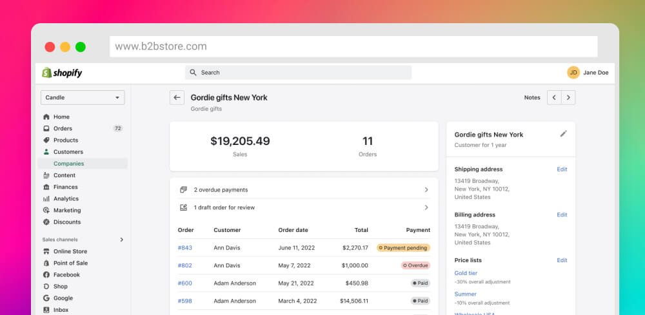Open the Candle store dropdown

[x=83, y=98]
